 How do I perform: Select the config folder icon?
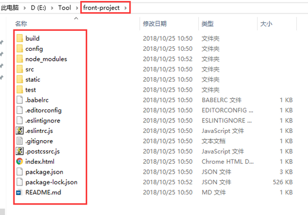20,49
